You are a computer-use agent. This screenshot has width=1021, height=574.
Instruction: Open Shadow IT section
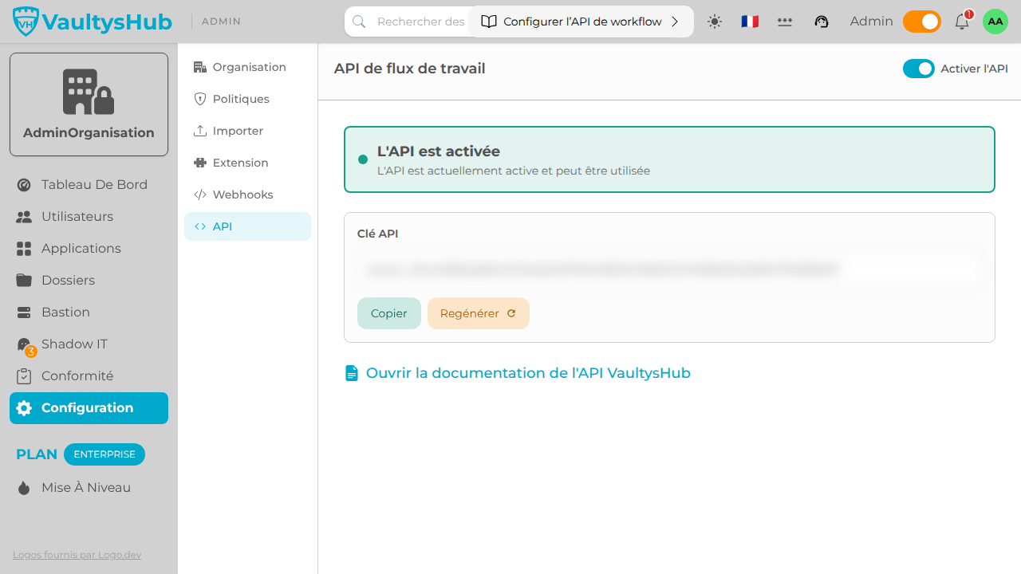[x=89, y=344]
